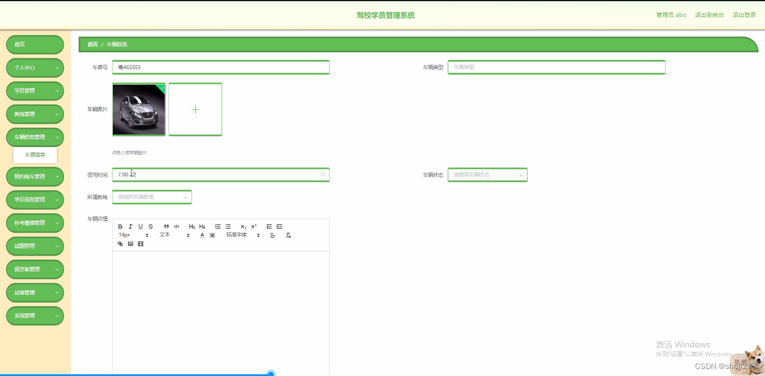The image size is (765, 376).
Task: Insert a code block in the editor
Action: [x=177, y=227]
